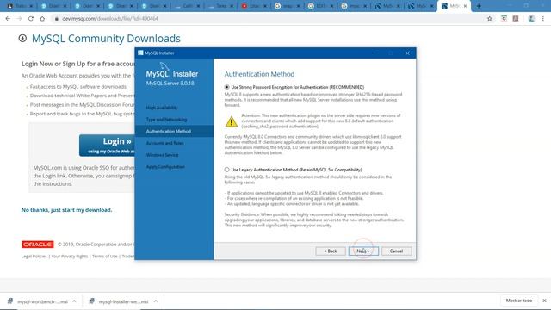Reload the page with the refresh icon

pyautogui.click(x=31, y=19)
